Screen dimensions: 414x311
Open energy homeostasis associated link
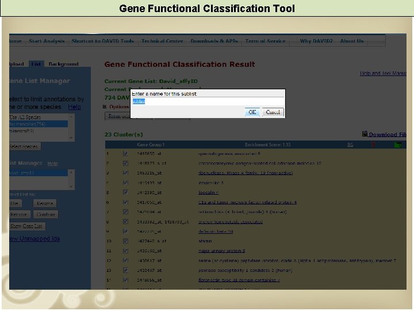[x=231, y=222]
